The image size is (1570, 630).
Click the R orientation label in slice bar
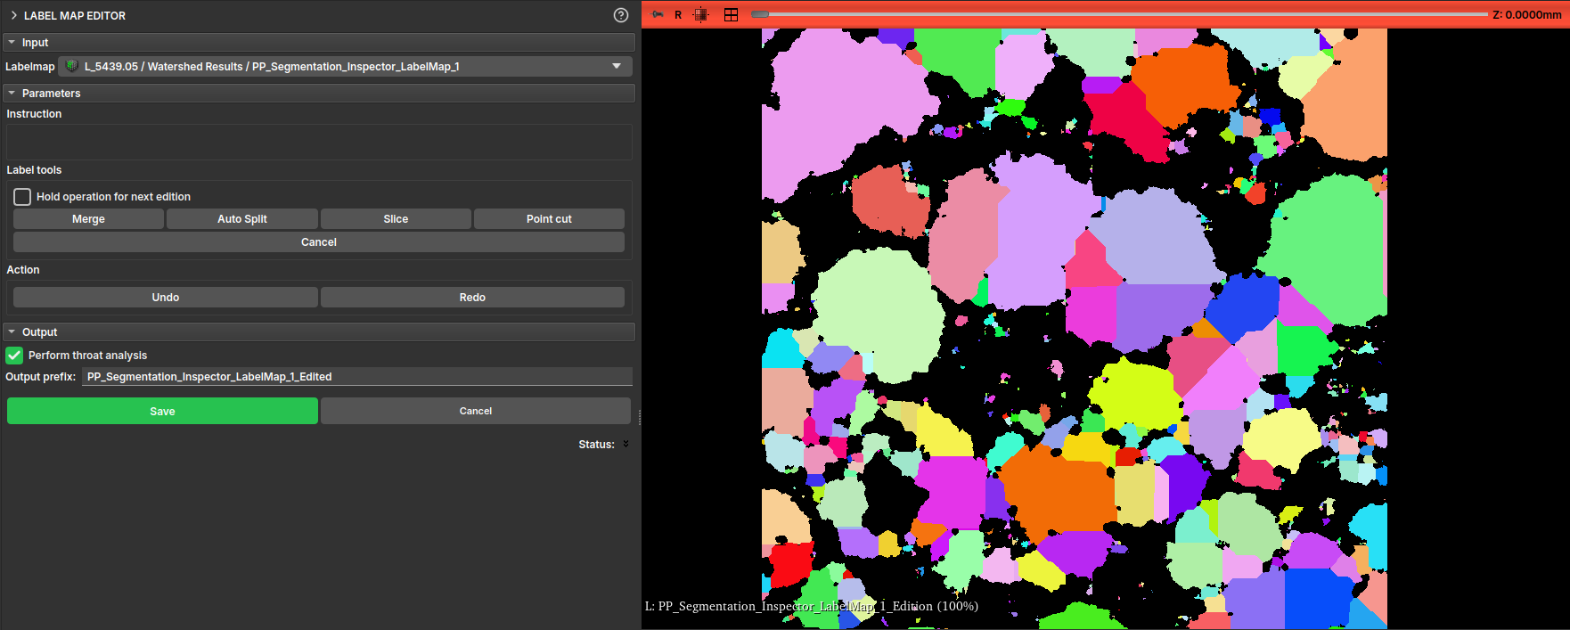coord(678,15)
